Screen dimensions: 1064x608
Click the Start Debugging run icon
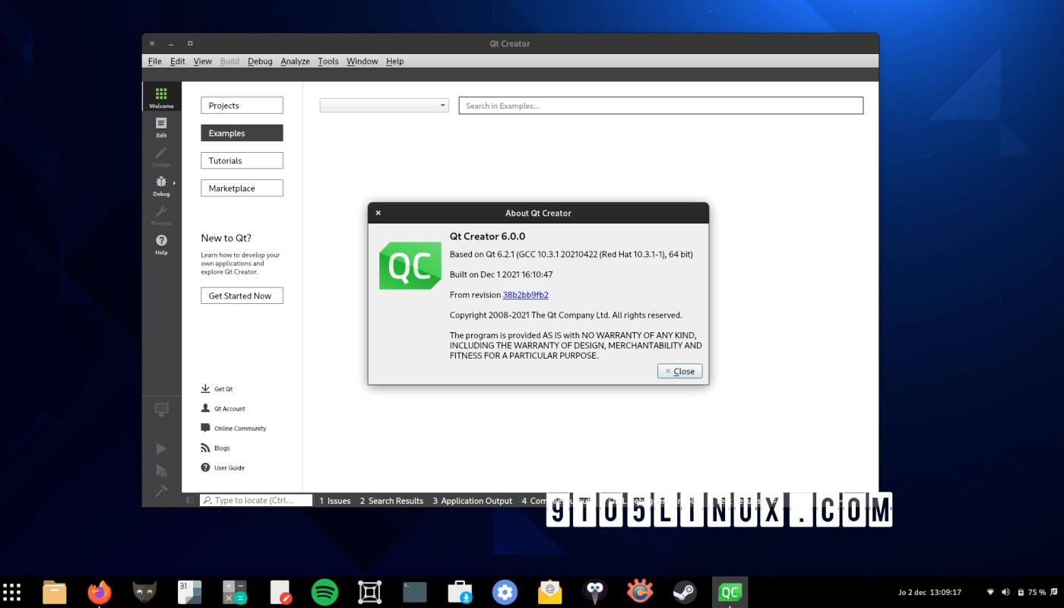tap(161, 470)
